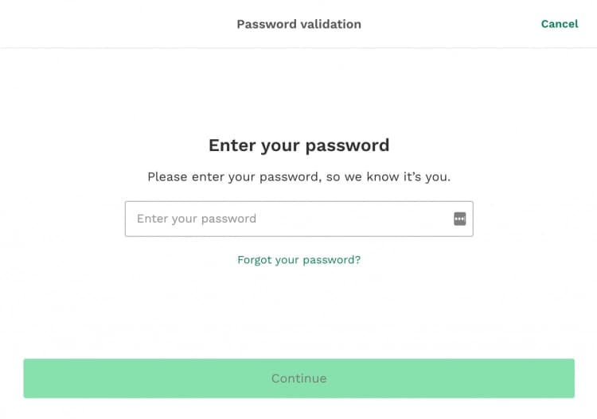Click the Cancel link in the header
597x419 pixels.
click(559, 24)
